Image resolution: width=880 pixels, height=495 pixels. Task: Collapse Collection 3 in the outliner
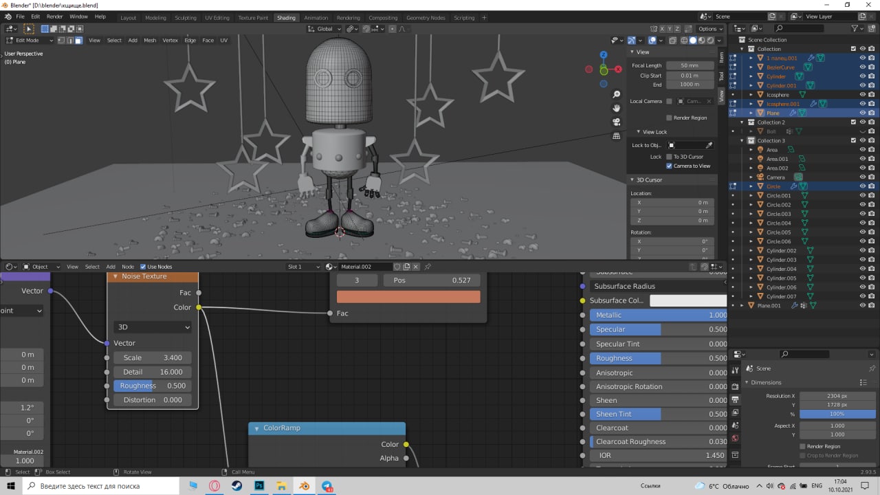pos(742,140)
